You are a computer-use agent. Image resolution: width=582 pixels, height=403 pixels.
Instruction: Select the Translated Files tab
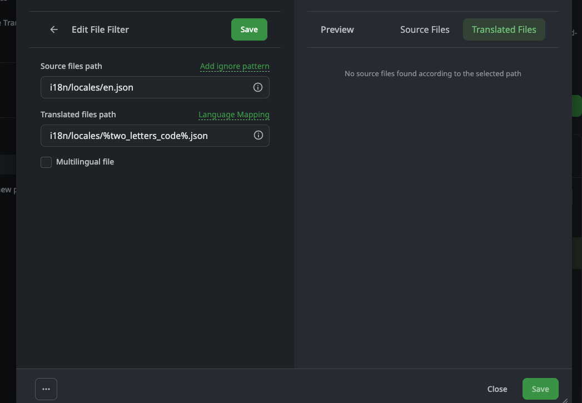[504, 29]
